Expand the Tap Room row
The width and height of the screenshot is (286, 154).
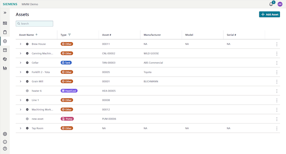(x=21, y=128)
